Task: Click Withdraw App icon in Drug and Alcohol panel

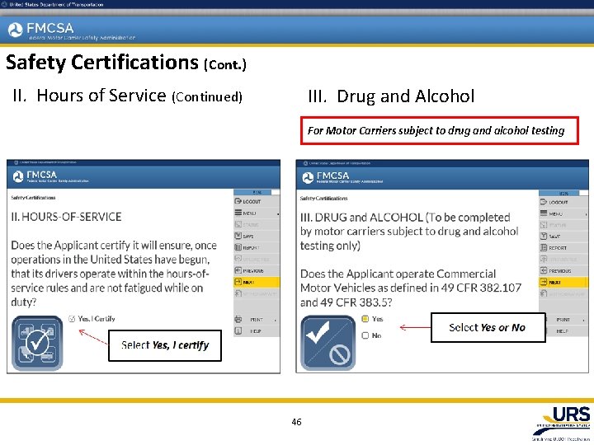Action: pos(543,293)
